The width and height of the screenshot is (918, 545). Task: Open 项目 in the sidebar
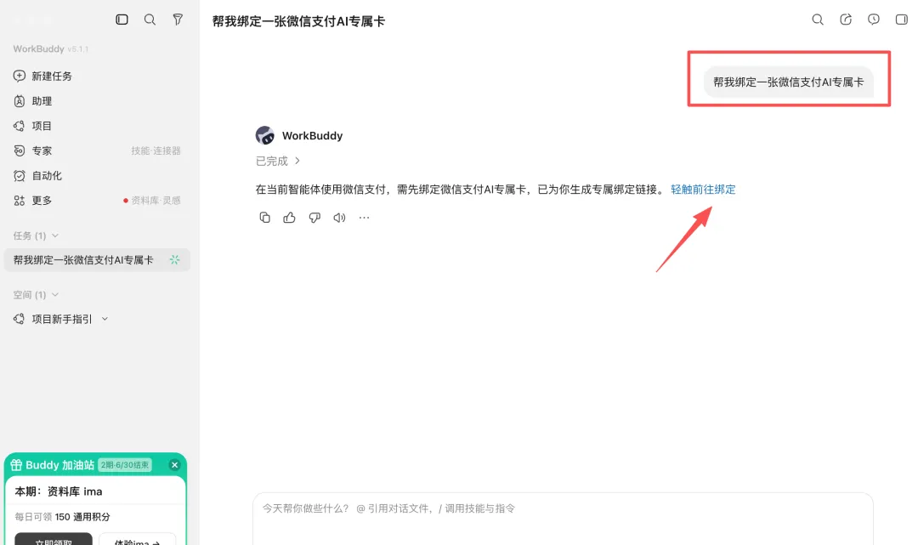tap(42, 126)
